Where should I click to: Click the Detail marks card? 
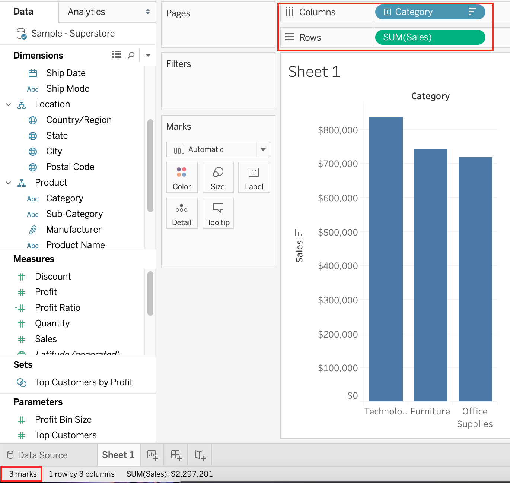click(182, 213)
